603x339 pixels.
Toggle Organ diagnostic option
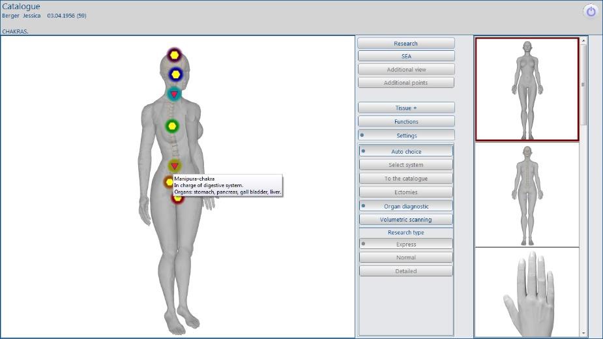(406, 206)
